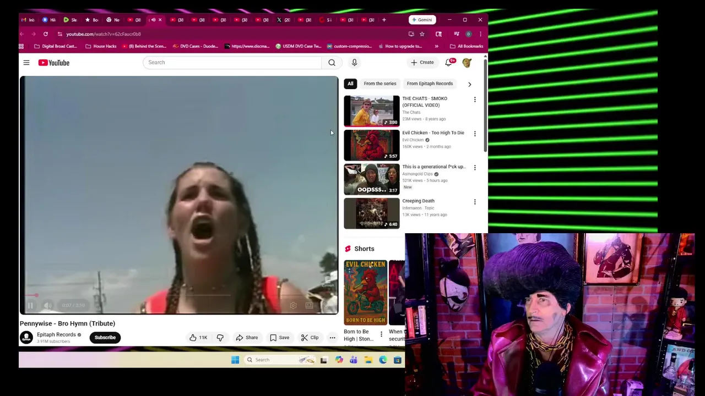
Task: Like the video with 11K thumbs up
Action: (198, 338)
